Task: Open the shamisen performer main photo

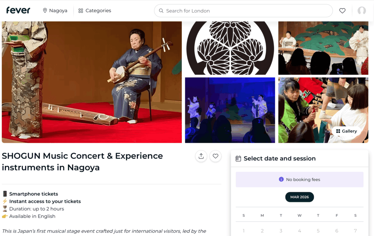Action: 92,82
